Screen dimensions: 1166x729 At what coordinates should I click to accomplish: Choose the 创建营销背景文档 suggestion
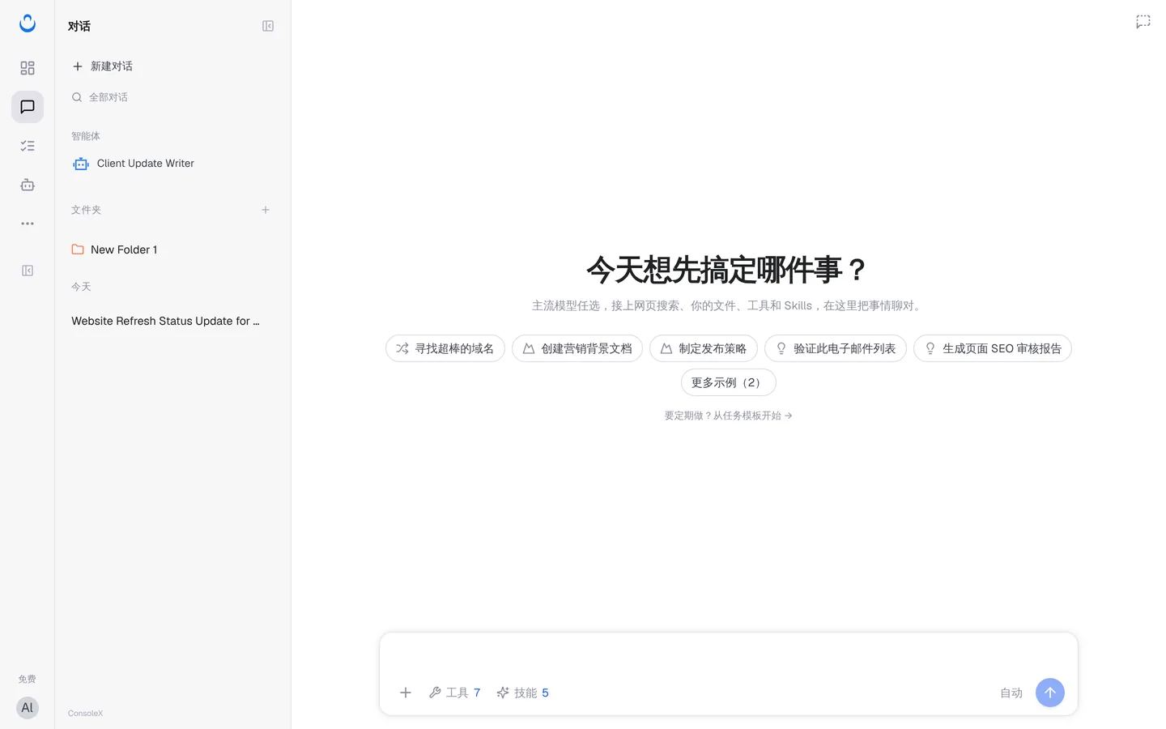(577, 348)
